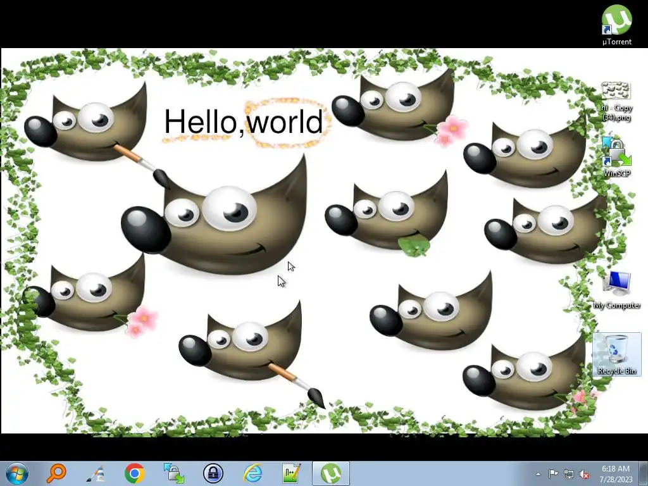648x486 pixels.
Task: Open the Action Center flag icon
Action: [553, 474]
